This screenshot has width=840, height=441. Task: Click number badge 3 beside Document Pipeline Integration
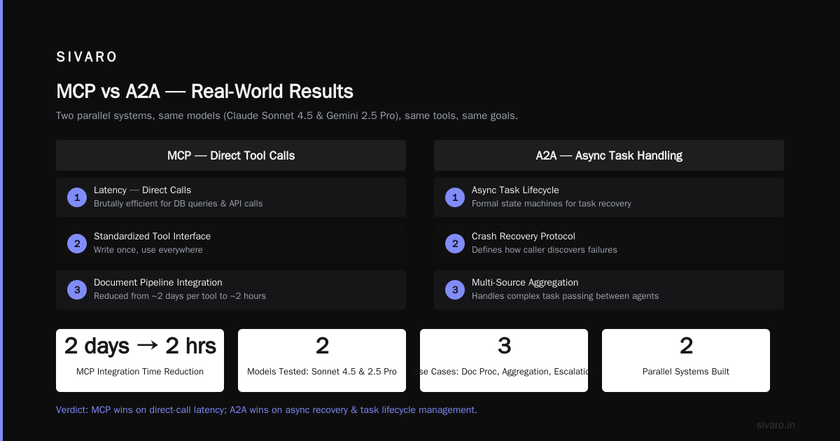pyautogui.click(x=77, y=290)
